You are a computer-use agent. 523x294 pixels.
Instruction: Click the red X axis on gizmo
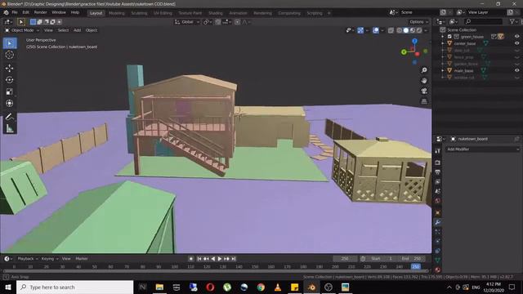[418, 54]
